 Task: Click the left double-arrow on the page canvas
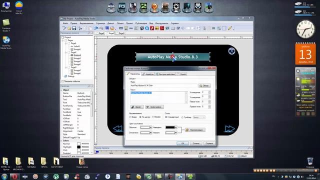point(118,128)
